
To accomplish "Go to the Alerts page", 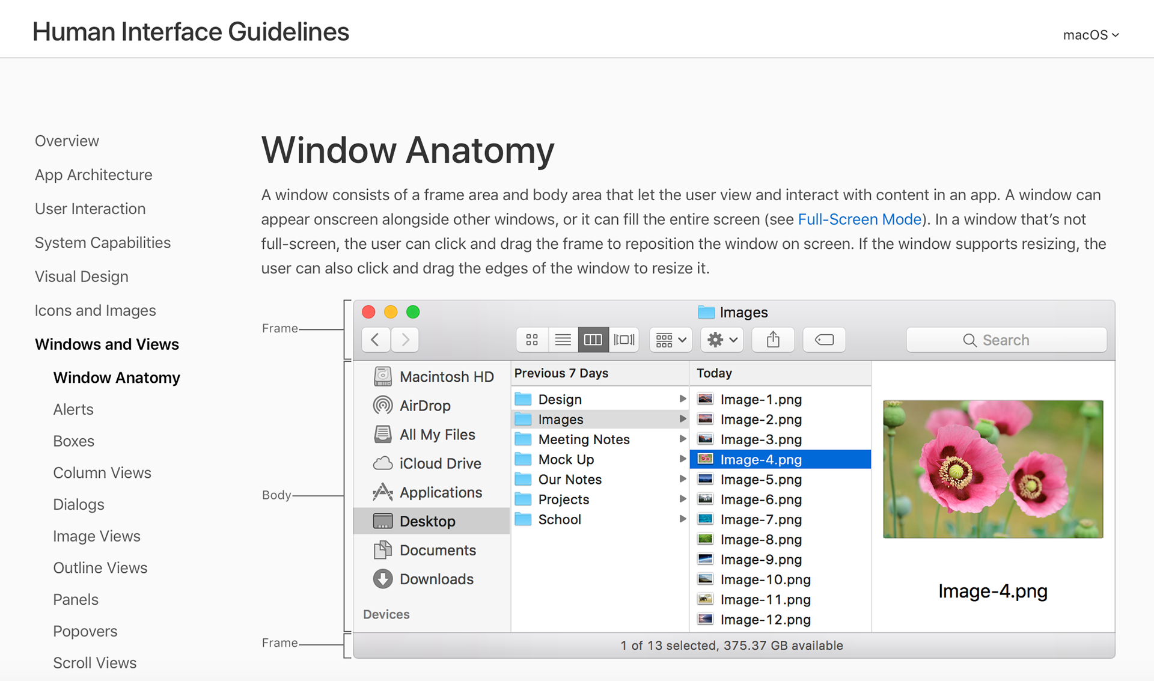I will click(73, 409).
